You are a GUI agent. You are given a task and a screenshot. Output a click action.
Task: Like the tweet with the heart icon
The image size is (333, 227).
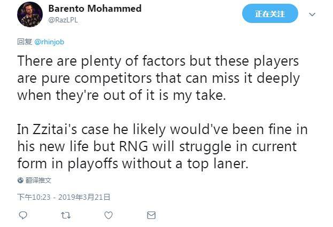(x=108, y=215)
